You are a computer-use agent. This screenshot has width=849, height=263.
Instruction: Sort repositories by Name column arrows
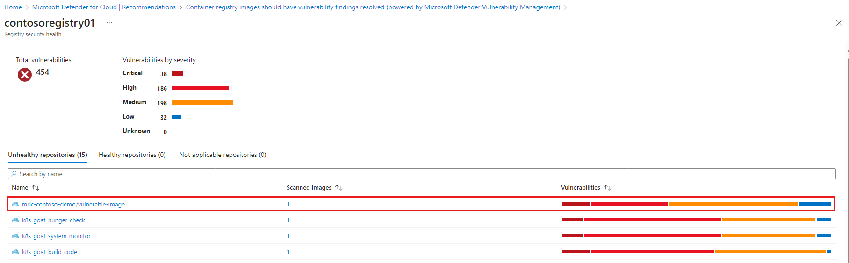36,188
